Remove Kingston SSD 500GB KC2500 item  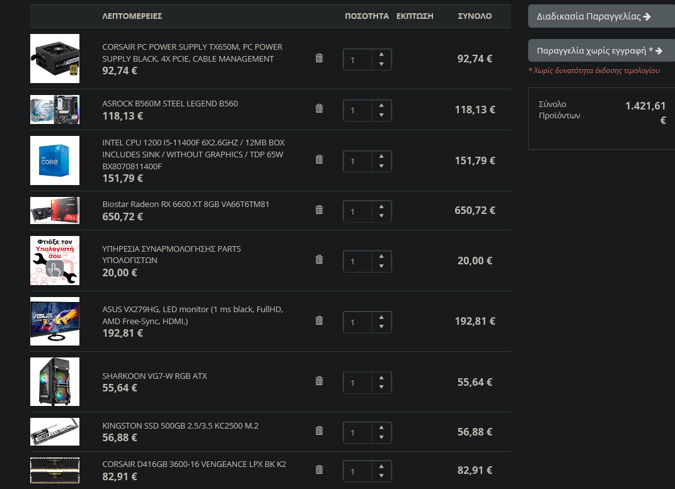point(319,431)
